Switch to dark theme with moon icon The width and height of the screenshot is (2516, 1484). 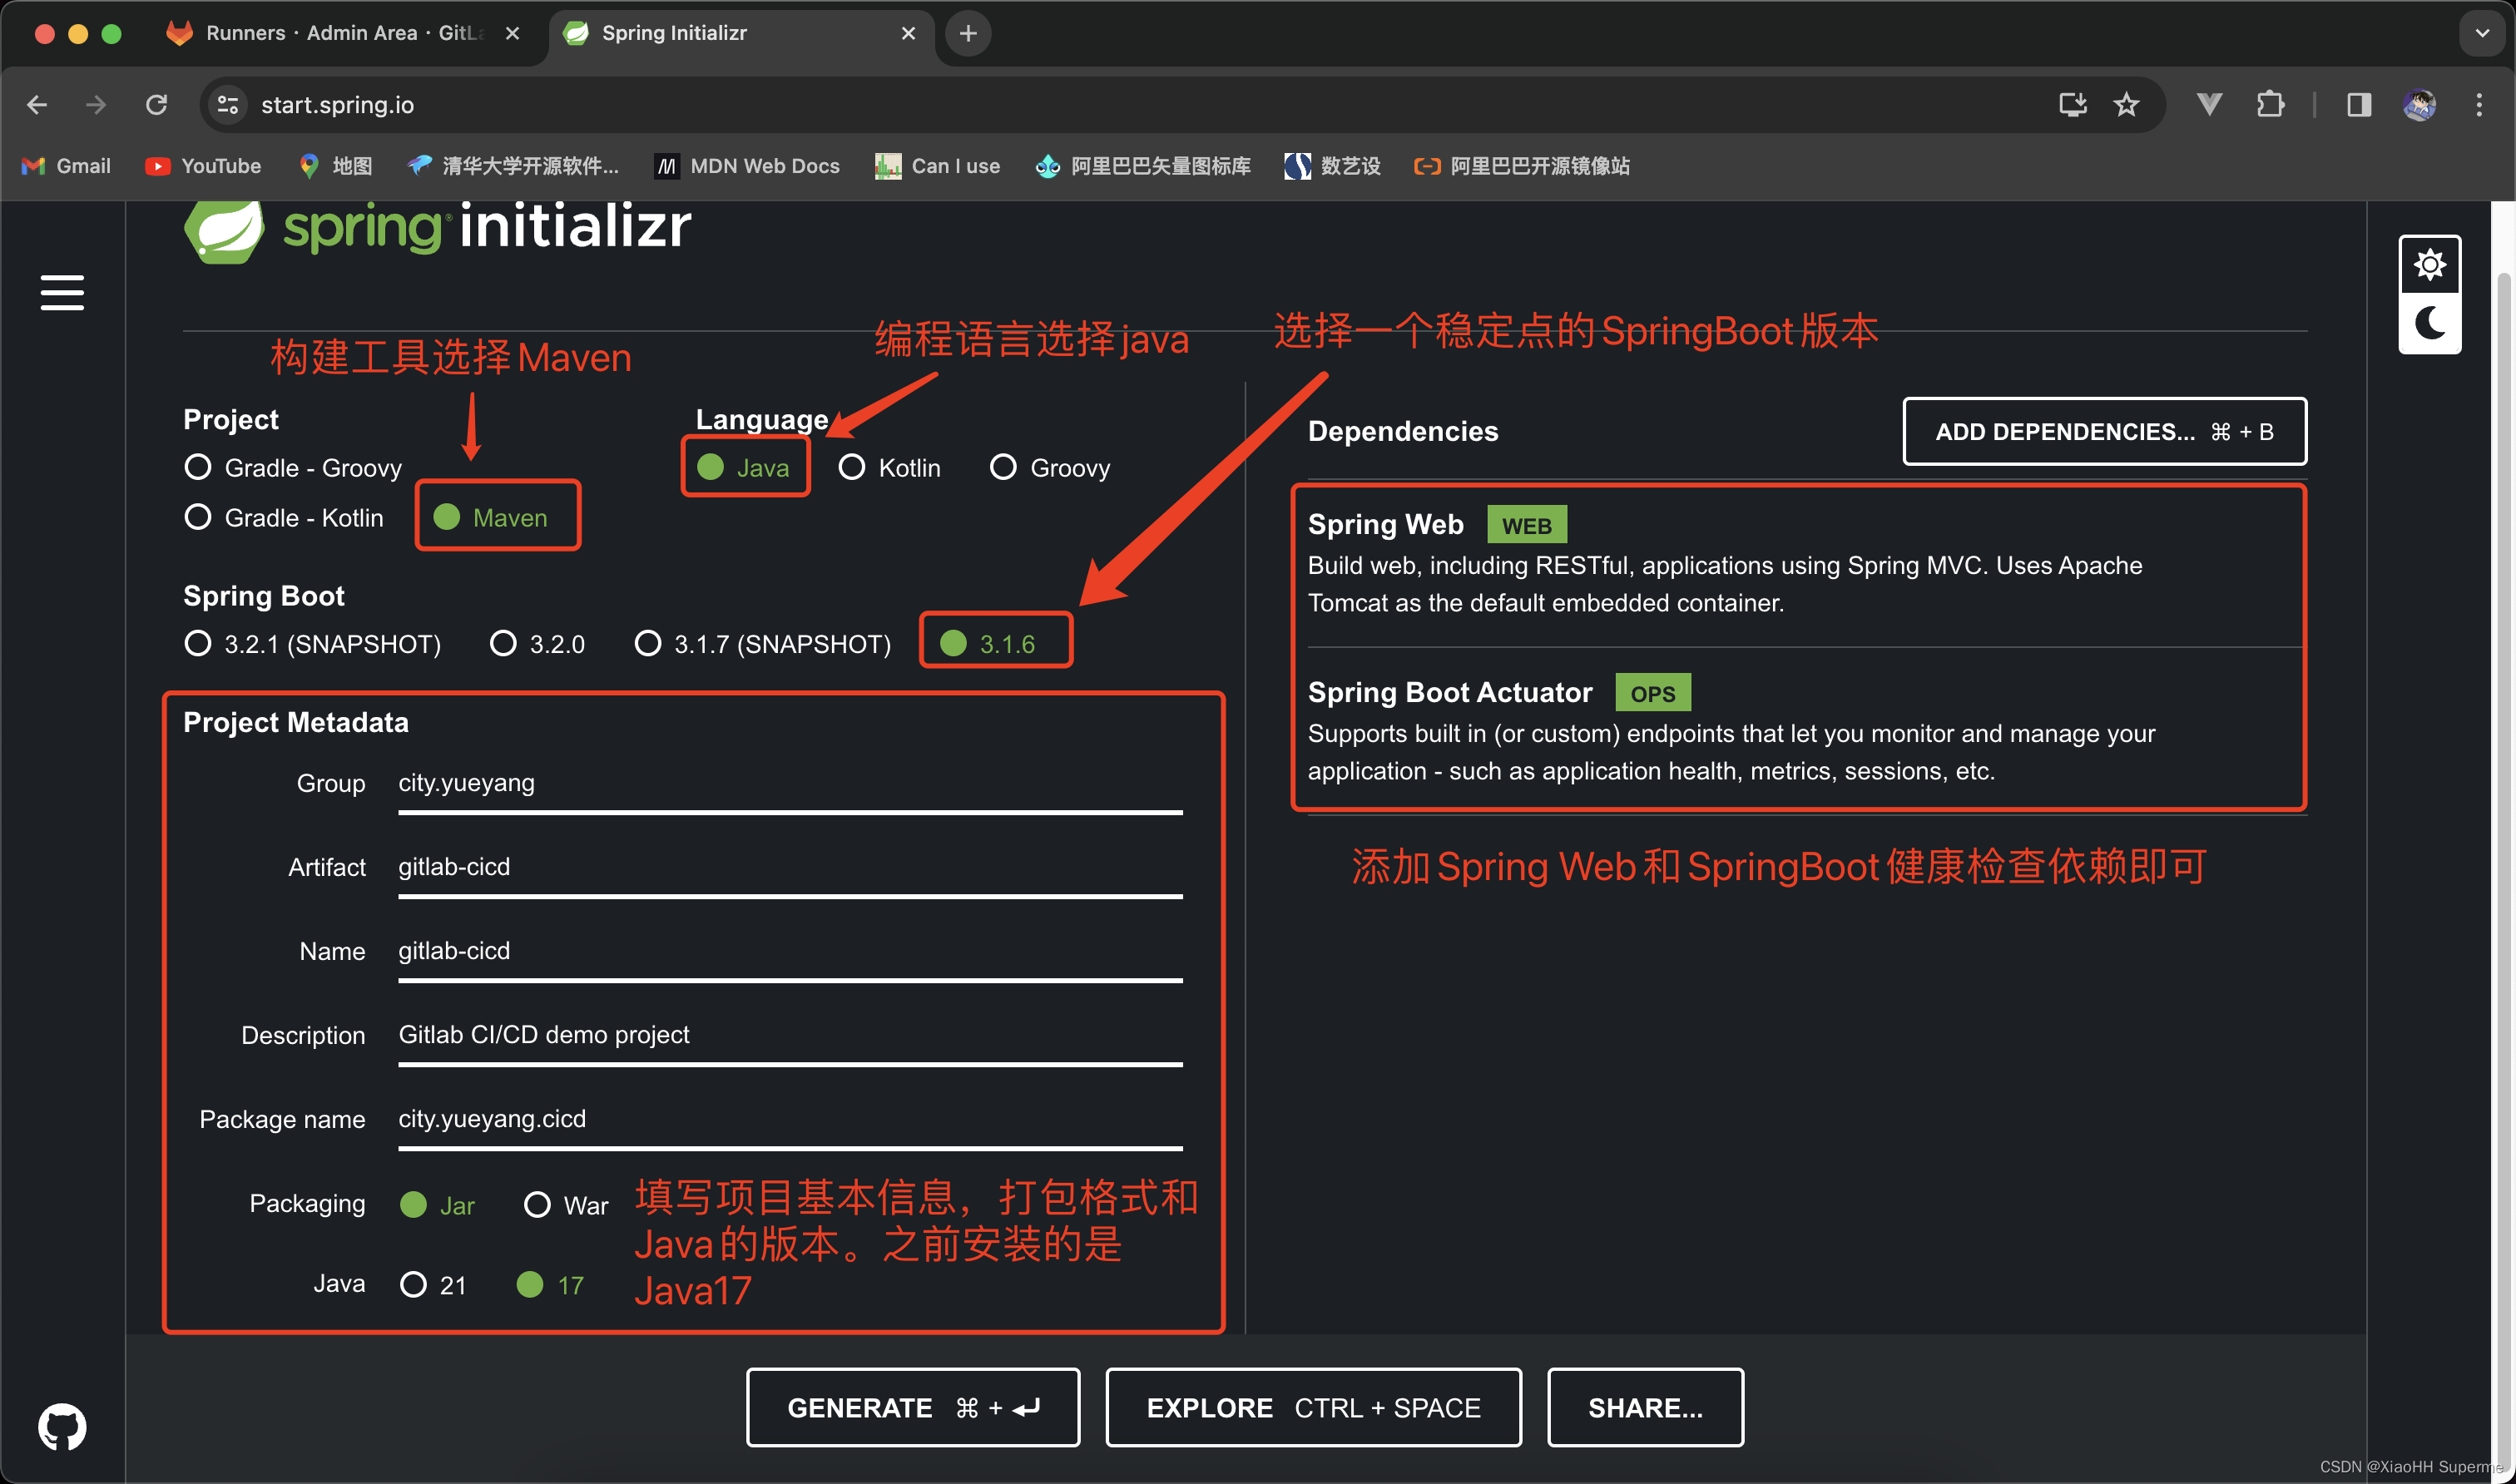point(2430,323)
